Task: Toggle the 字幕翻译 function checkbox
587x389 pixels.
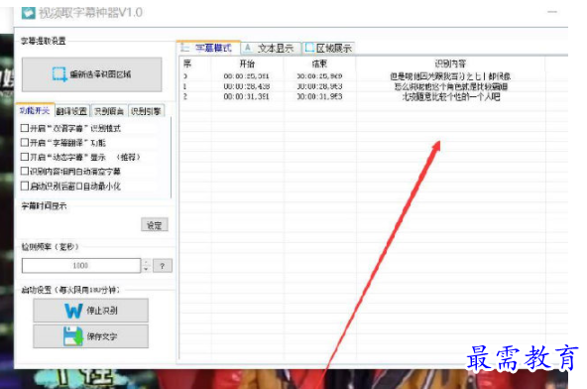Action: [25, 143]
